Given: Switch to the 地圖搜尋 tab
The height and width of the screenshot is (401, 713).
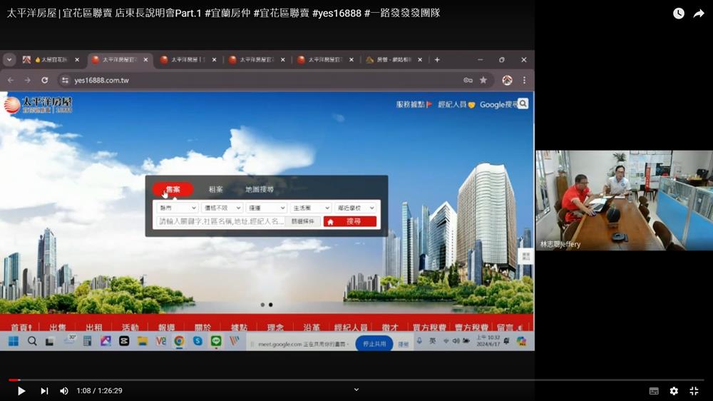Looking at the screenshot, I should coord(260,190).
